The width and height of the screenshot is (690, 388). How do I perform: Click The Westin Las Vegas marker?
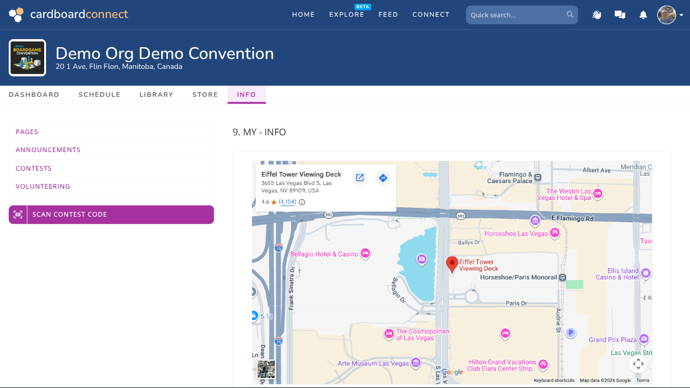597,194
